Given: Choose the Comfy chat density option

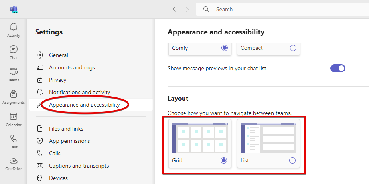Looking at the screenshot, I should tap(224, 48).
